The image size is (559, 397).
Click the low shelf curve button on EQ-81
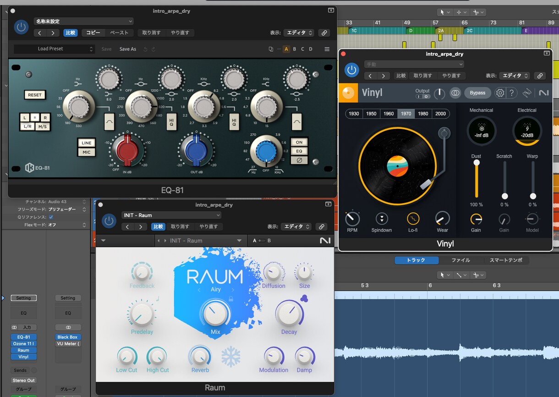pos(109,122)
